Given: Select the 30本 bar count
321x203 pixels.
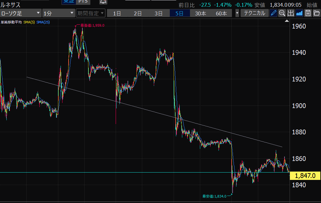Looking at the screenshot, I should coord(201,13).
